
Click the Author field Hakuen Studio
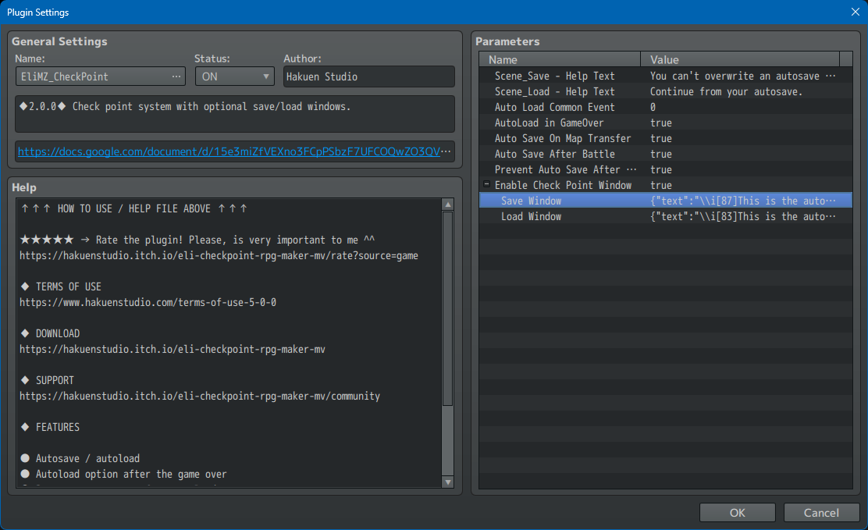[368, 76]
